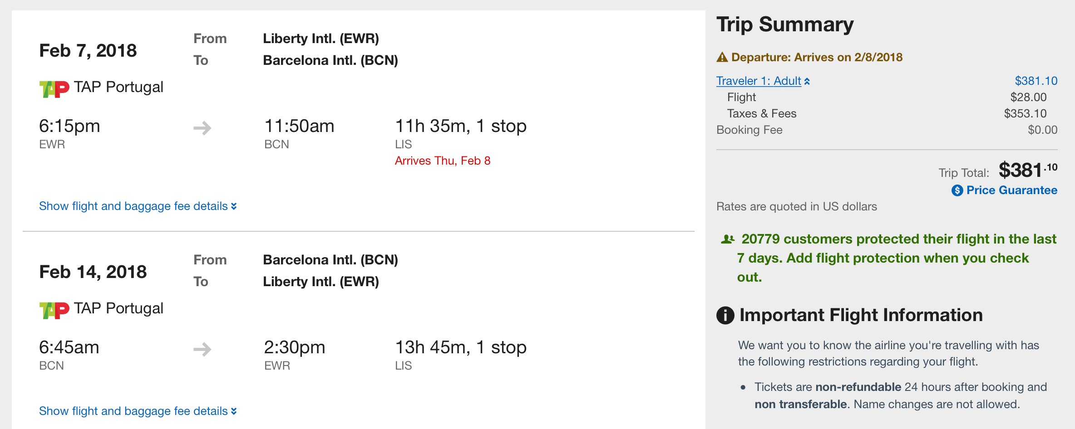Image resolution: width=1075 pixels, height=429 pixels.
Task: Click the Departure: Arrives on 2/8/2018 warning text
Action: coord(817,58)
